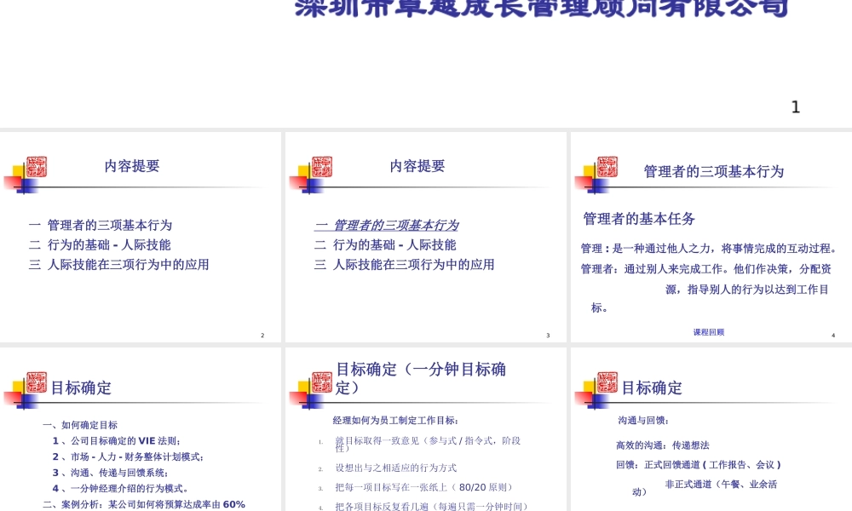Screen dimensions: 852x511
Task: Click page number 2 on the slide
Action: 262,336
